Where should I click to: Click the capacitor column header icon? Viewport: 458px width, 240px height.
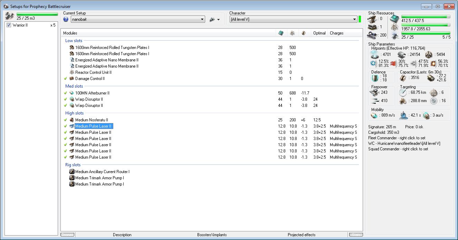(x=304, y=33)
